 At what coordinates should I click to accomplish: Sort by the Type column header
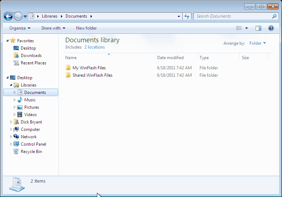click(x=218, y=58)
